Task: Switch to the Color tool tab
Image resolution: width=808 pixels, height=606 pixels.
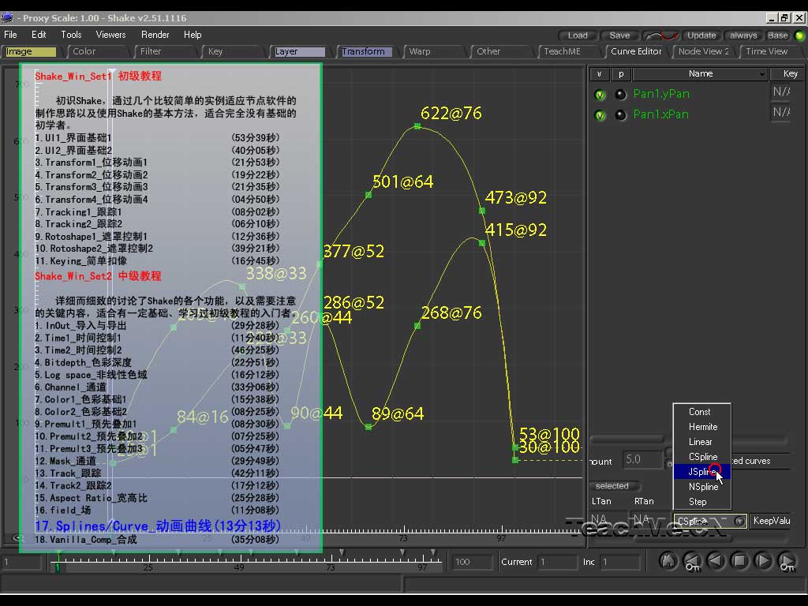Action: [x=98, y=51]
